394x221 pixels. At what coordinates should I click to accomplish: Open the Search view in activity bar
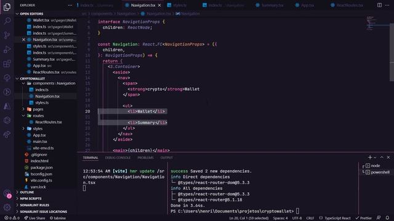coord(7,21)
